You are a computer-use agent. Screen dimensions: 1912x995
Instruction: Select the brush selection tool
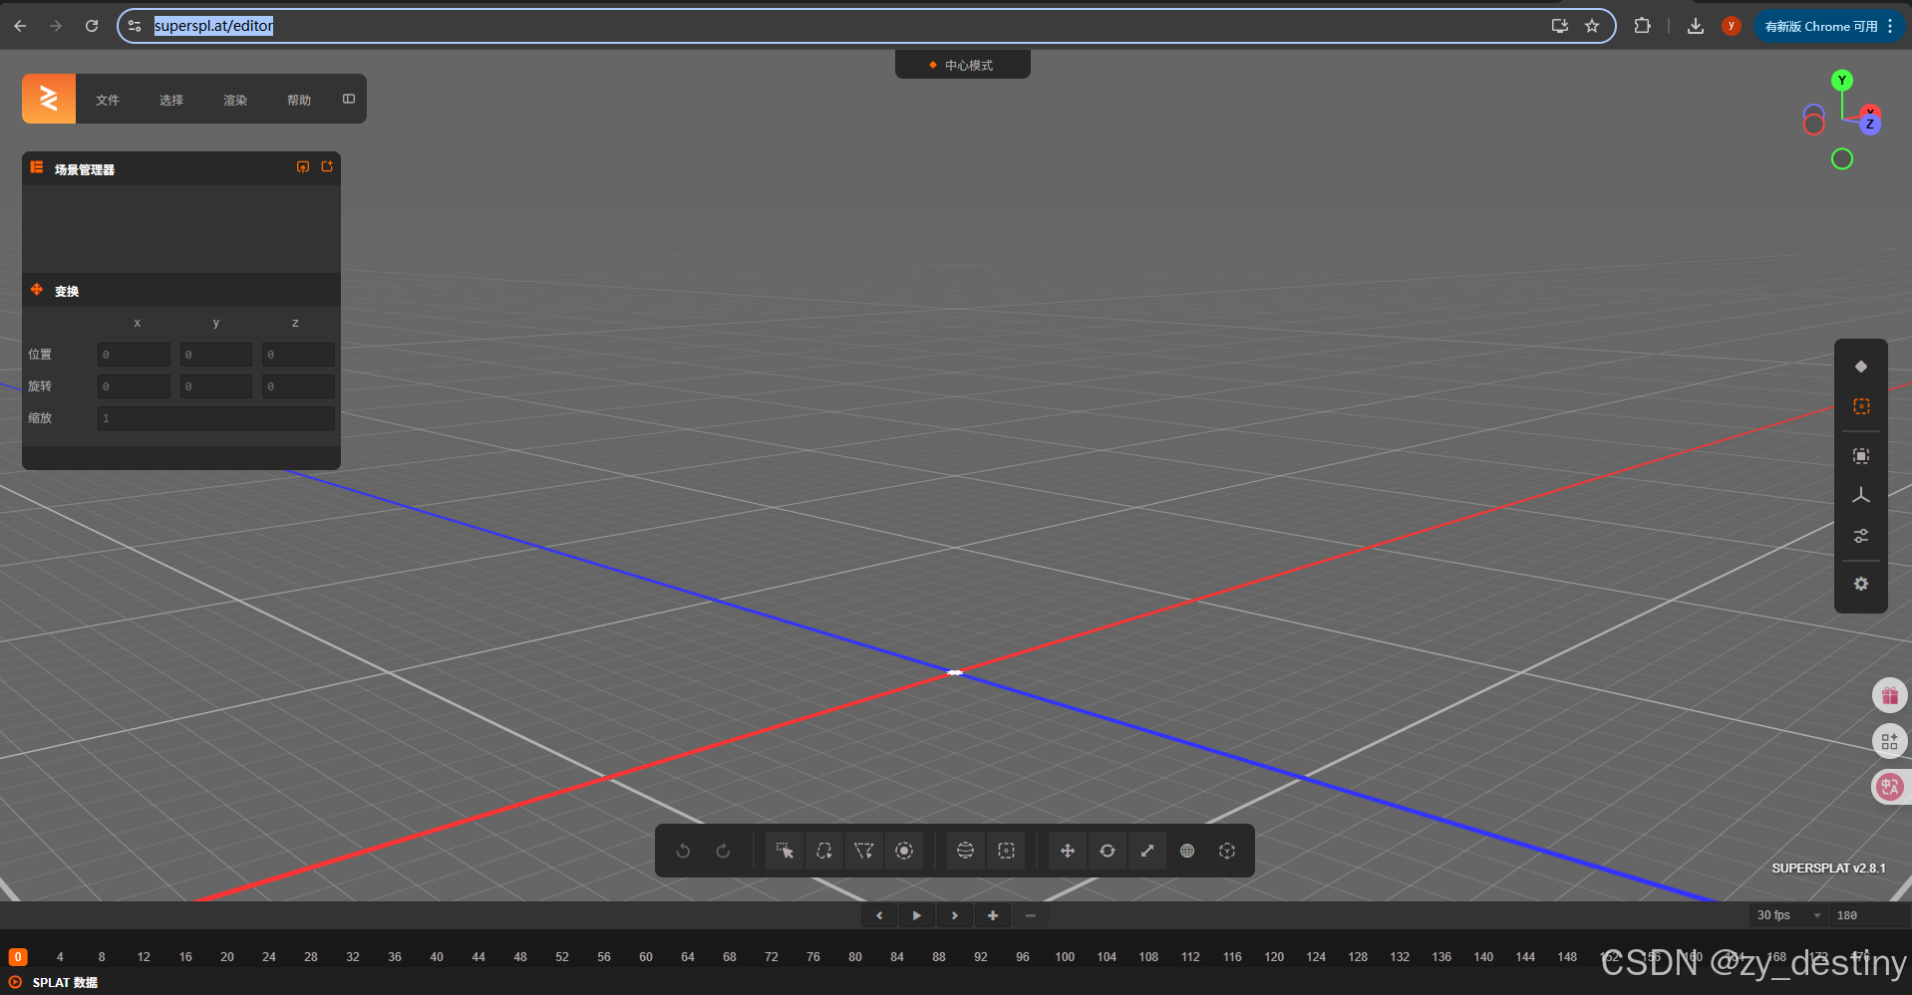point(904,851)
